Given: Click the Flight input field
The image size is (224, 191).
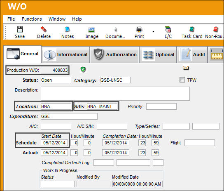Looking at the screenshot, I should [200, 143].
